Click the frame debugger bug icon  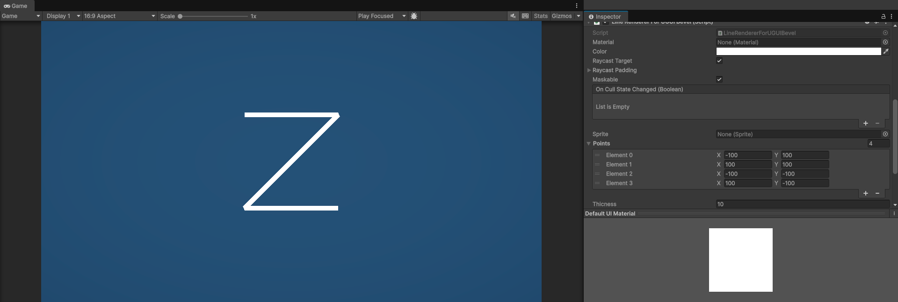click(414, 16)
